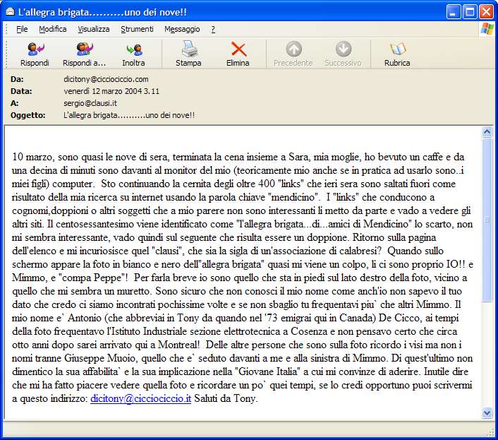Delete the message with the Elimina icon
This screenshot has height=440, width=498.
tap(238, 49)
